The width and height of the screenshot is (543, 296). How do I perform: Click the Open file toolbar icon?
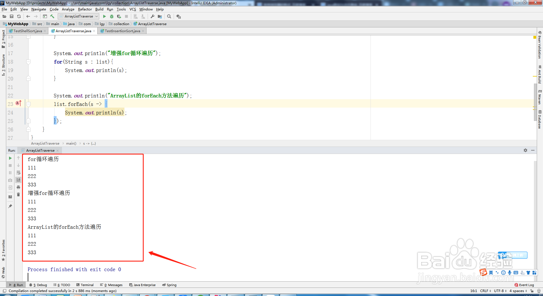point(5,16)
